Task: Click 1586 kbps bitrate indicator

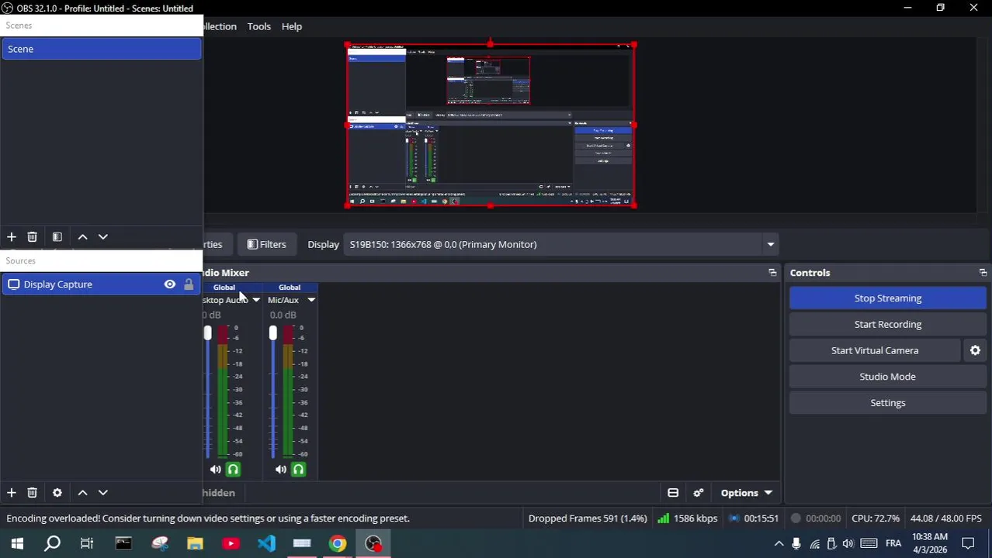Action: coord(687,518)
